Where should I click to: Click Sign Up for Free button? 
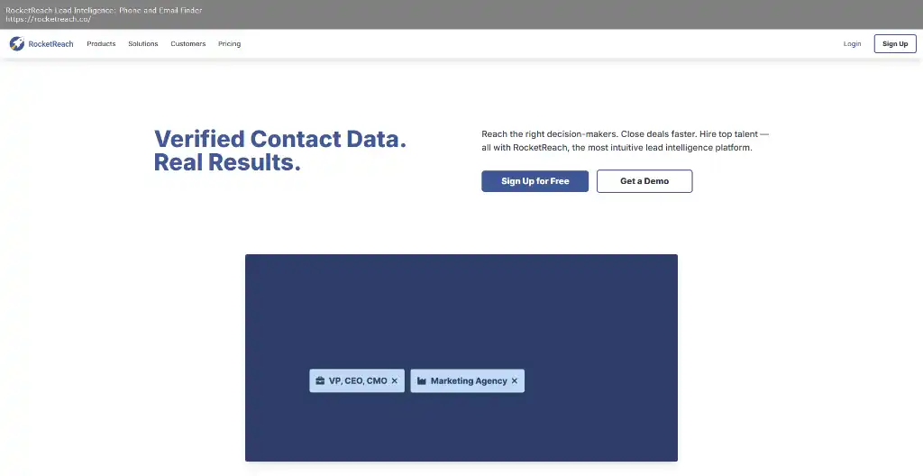pos(535,181)
